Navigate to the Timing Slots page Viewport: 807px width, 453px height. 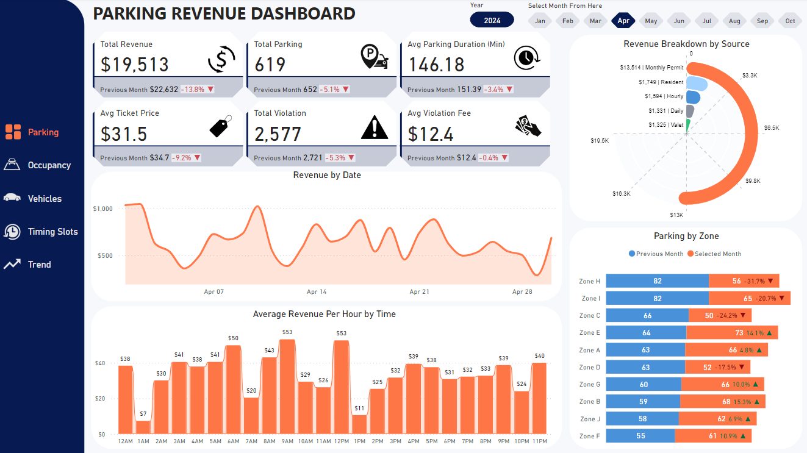pyautogui.click(x=52, y=232)
